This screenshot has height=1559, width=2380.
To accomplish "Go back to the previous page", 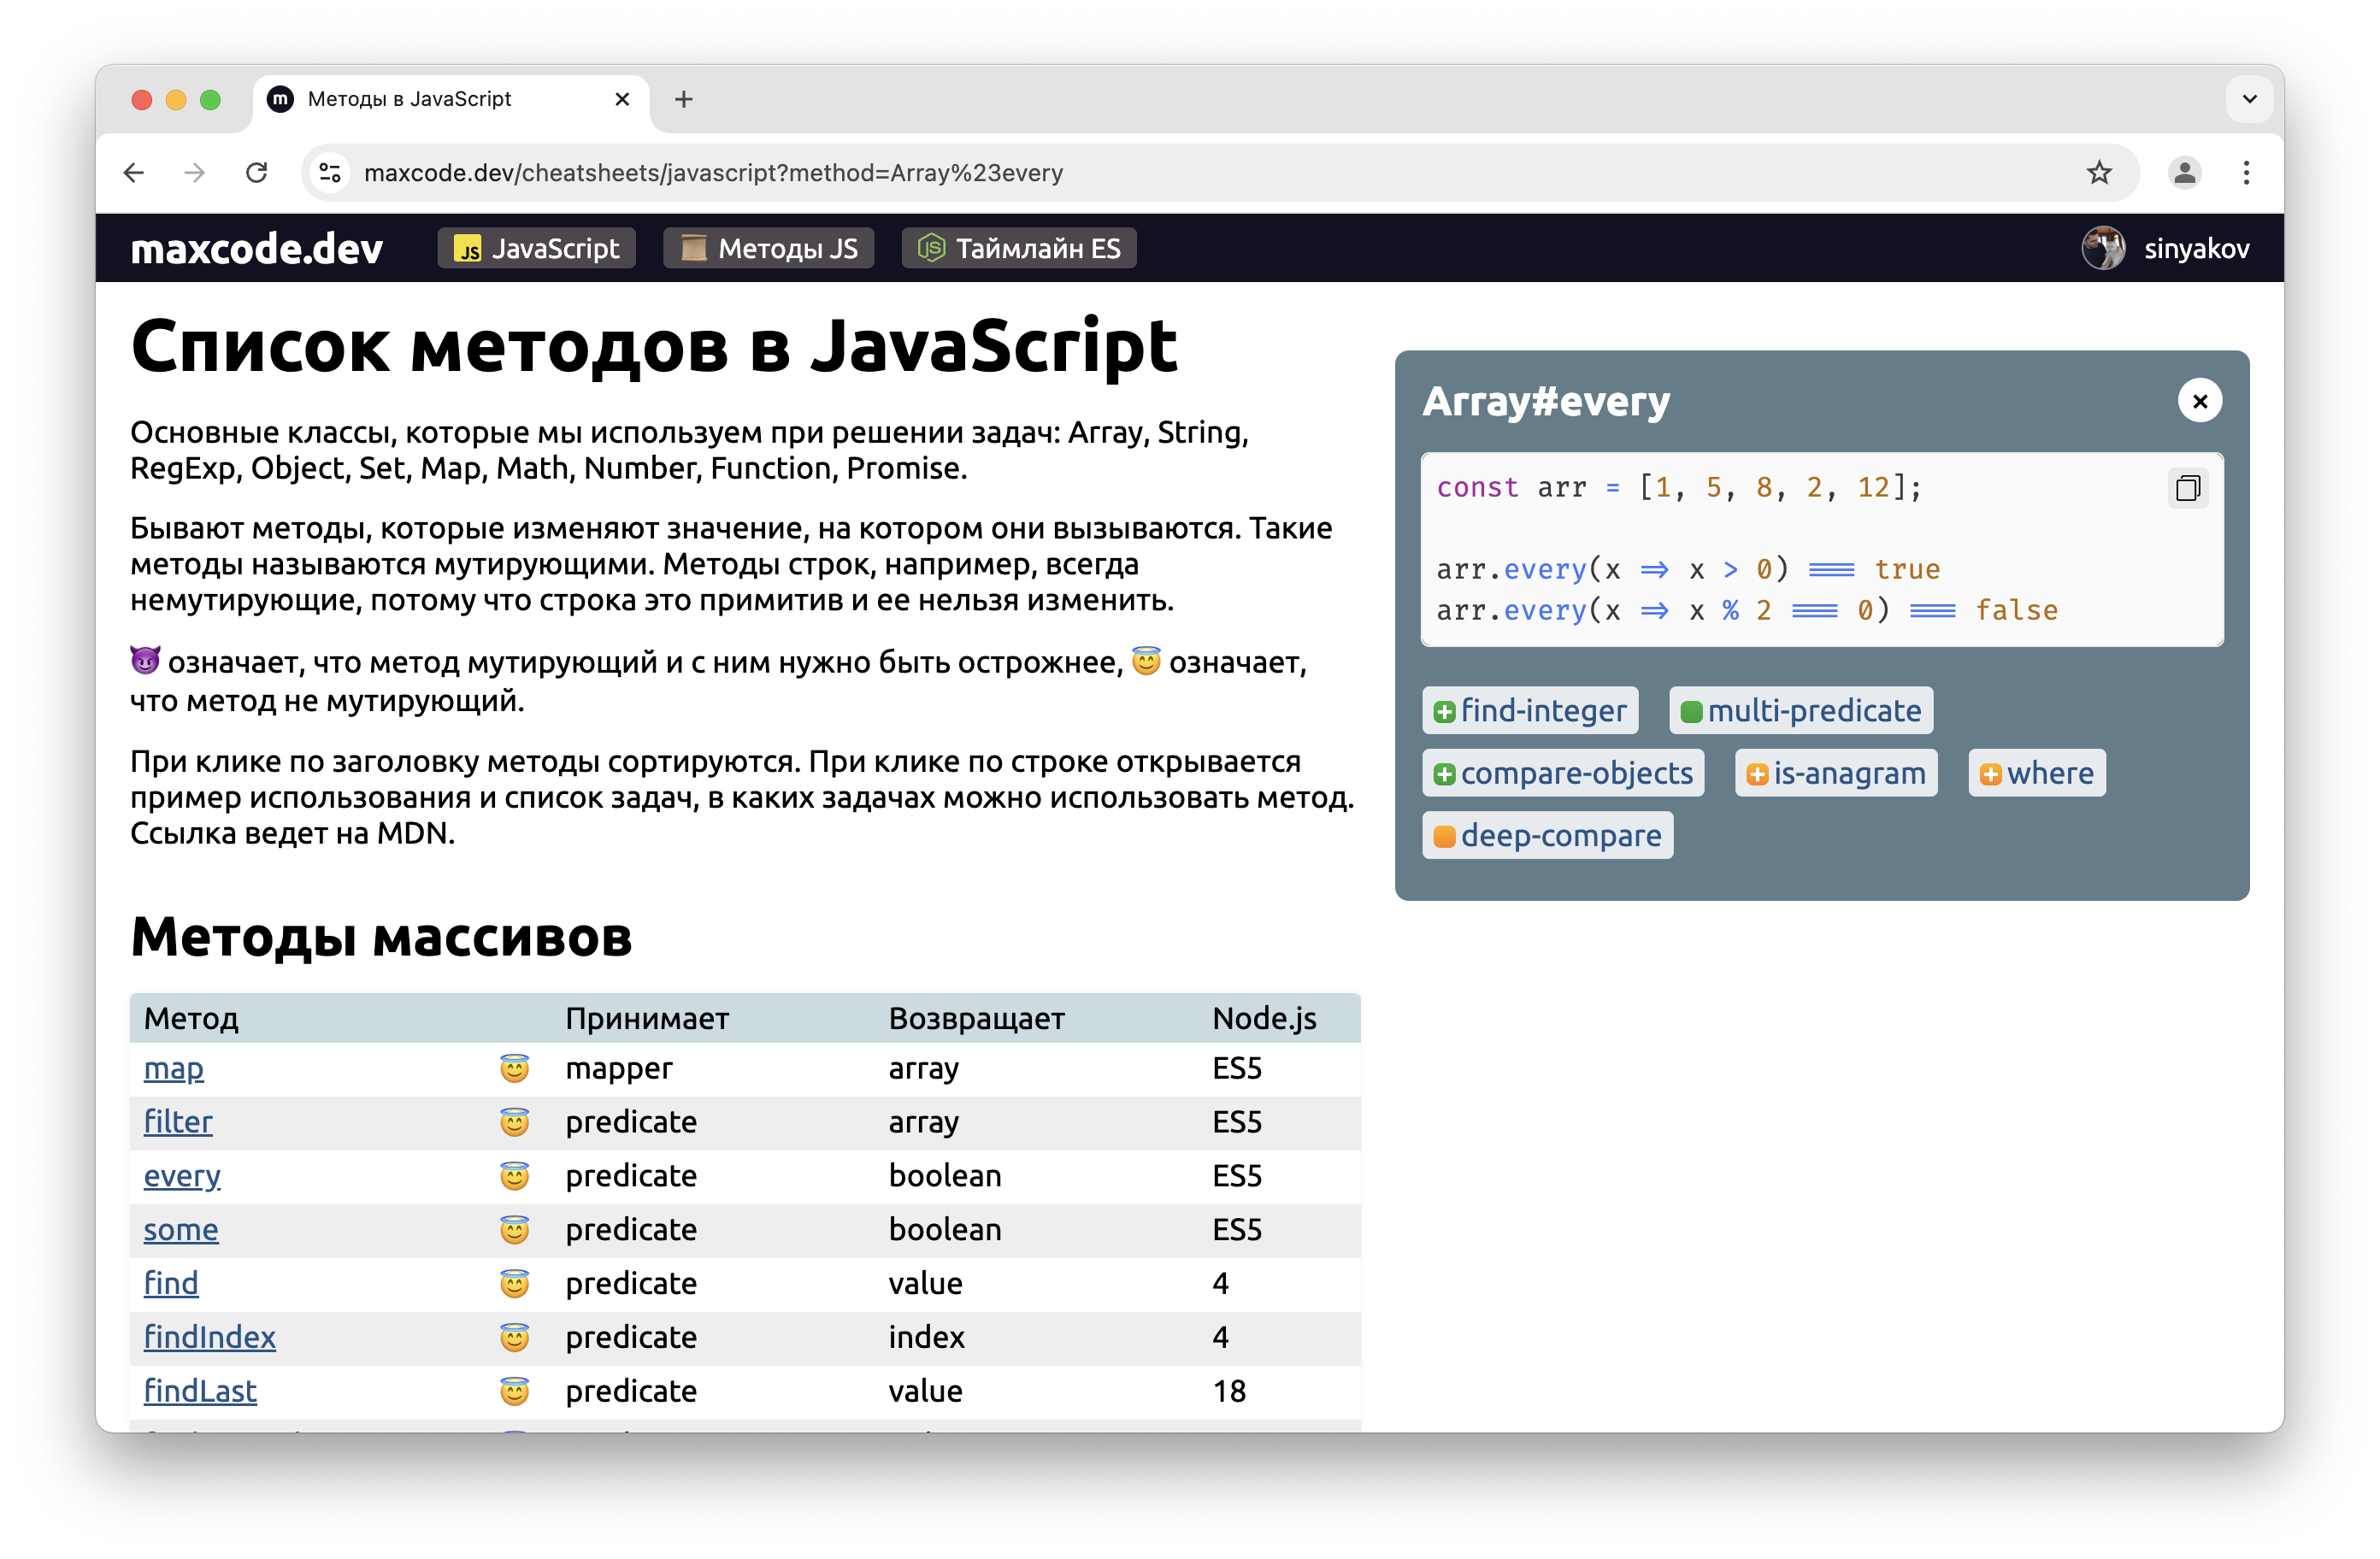I will click(134, 173).
